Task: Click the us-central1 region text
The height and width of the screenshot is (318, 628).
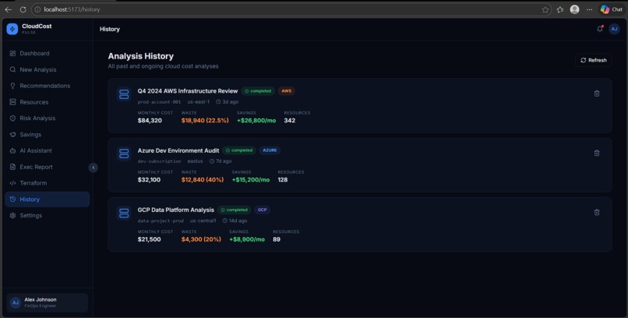Action: point(203,221)
